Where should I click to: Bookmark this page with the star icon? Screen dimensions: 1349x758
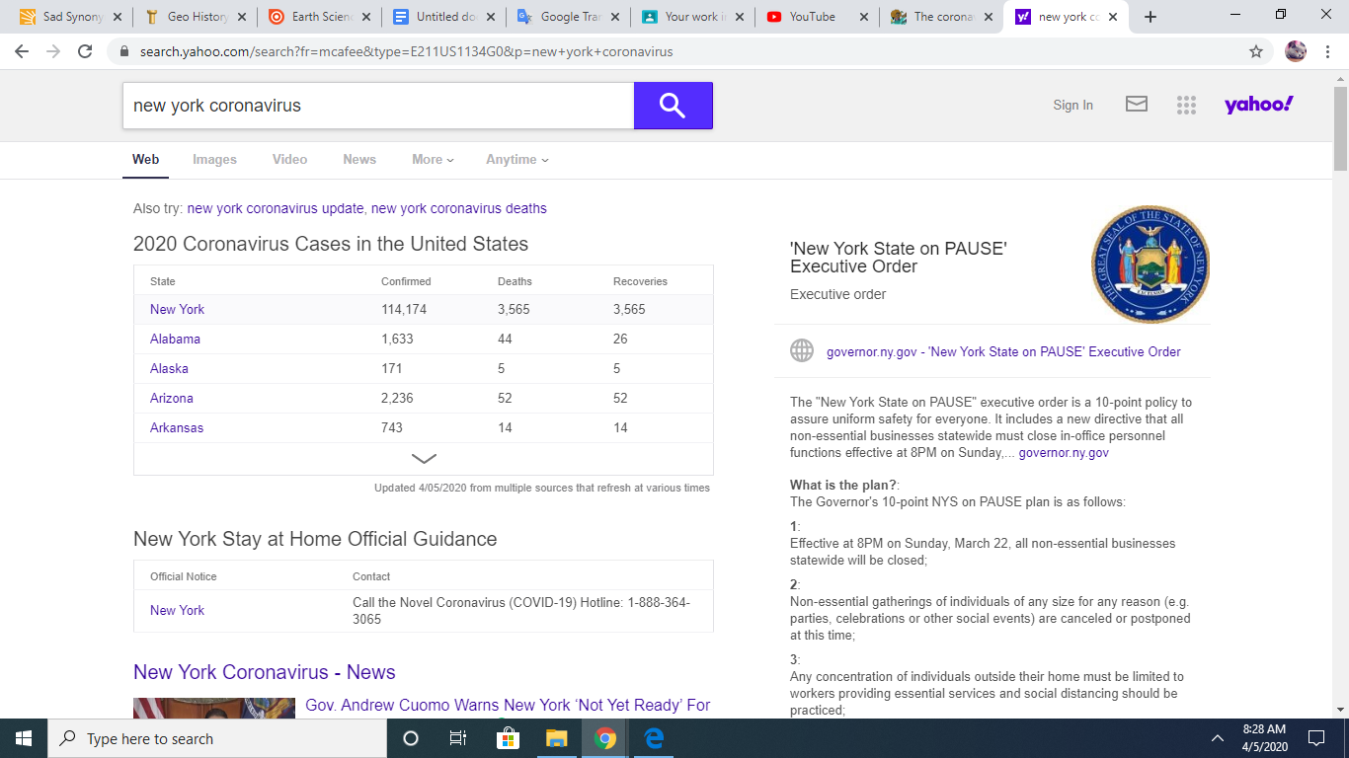point(1256,51)
